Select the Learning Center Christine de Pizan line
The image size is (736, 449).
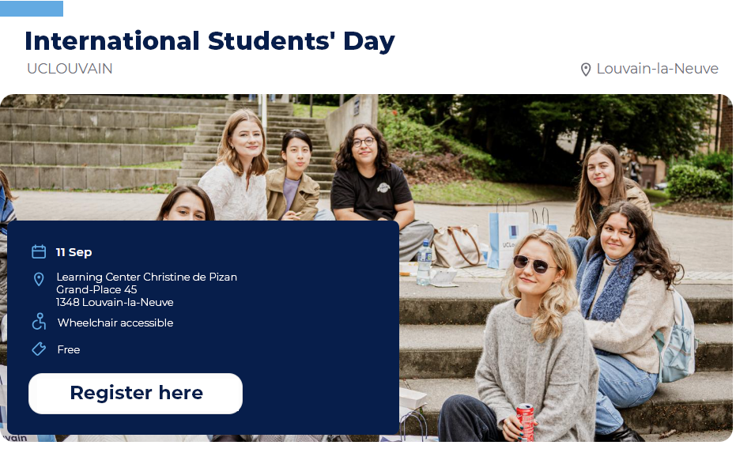[146, 277]
